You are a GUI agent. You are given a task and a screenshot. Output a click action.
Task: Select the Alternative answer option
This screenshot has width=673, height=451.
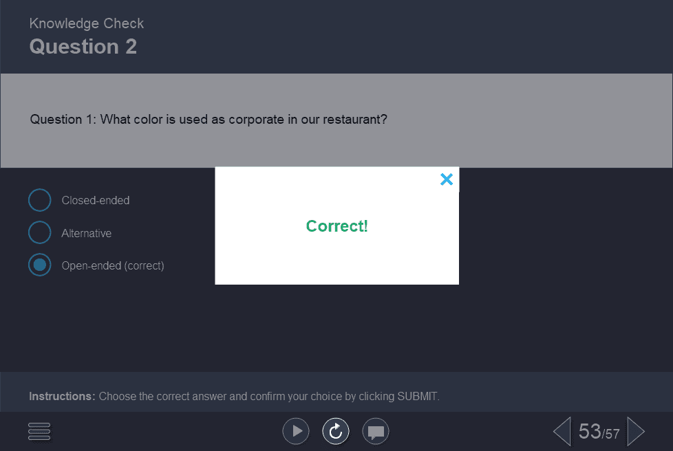[39, 232]
